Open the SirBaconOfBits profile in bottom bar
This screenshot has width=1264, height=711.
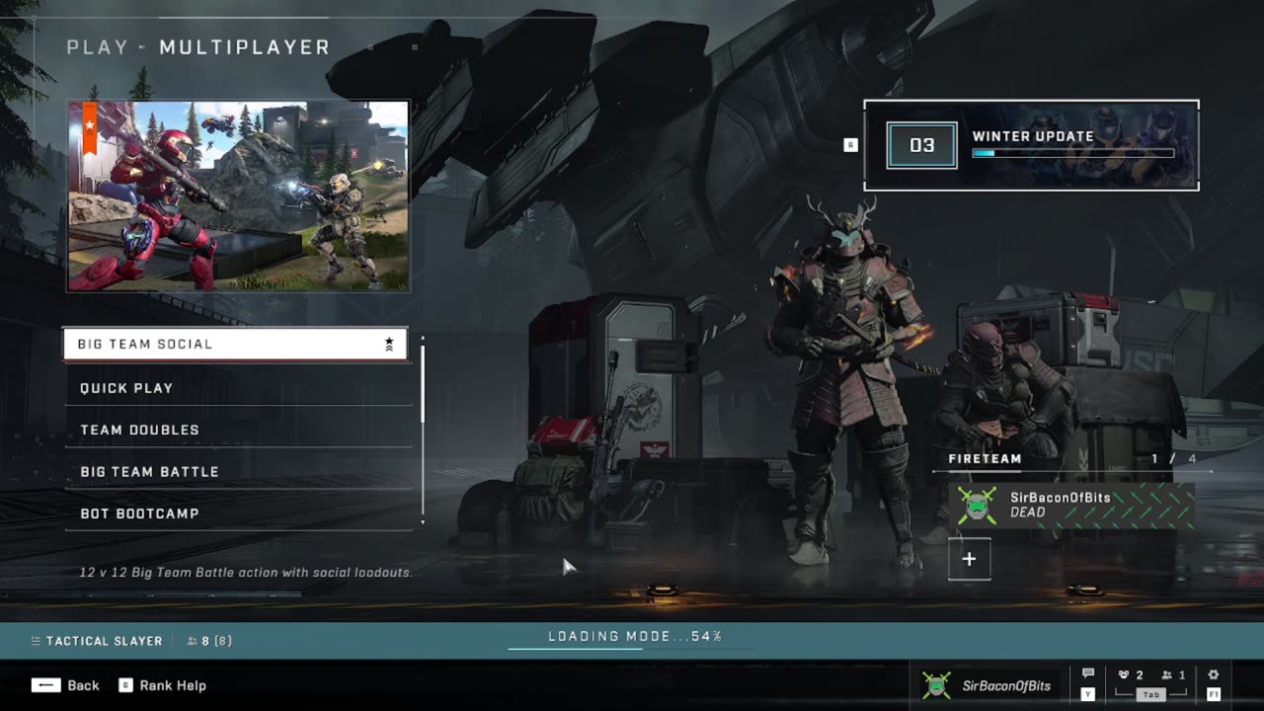tap(986, 685)
